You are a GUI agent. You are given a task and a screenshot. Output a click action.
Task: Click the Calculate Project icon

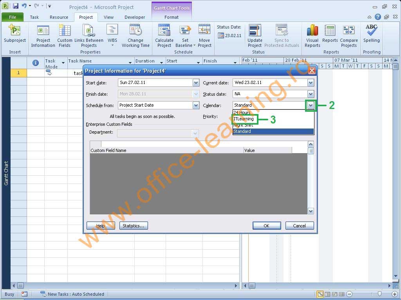(x=164, y=30)
